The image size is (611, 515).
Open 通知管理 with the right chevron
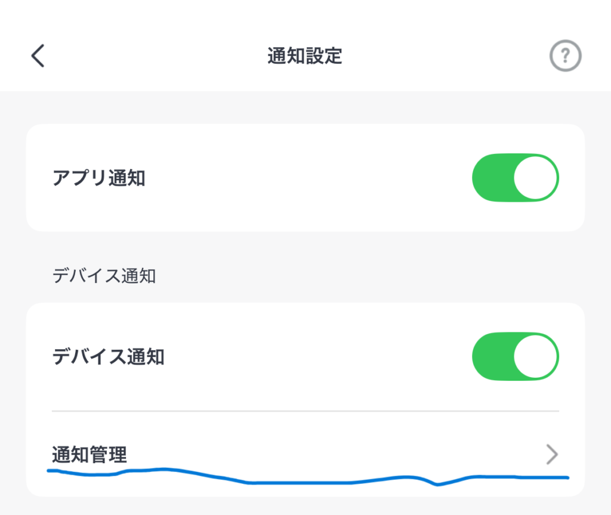552,455
